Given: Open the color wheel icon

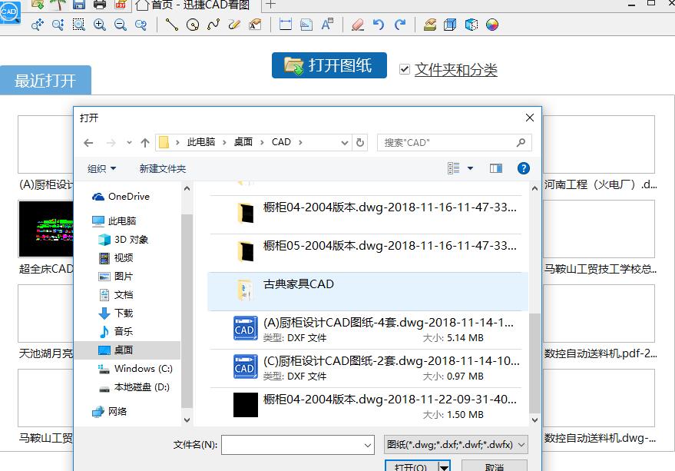Looking at the screenshot, I should pyautogui.click(x=492, y=25).
